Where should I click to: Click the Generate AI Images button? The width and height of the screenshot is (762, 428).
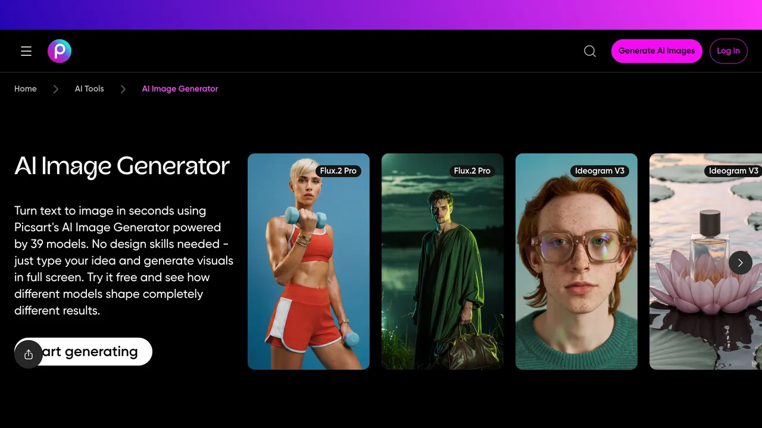[x=657, y=51]
